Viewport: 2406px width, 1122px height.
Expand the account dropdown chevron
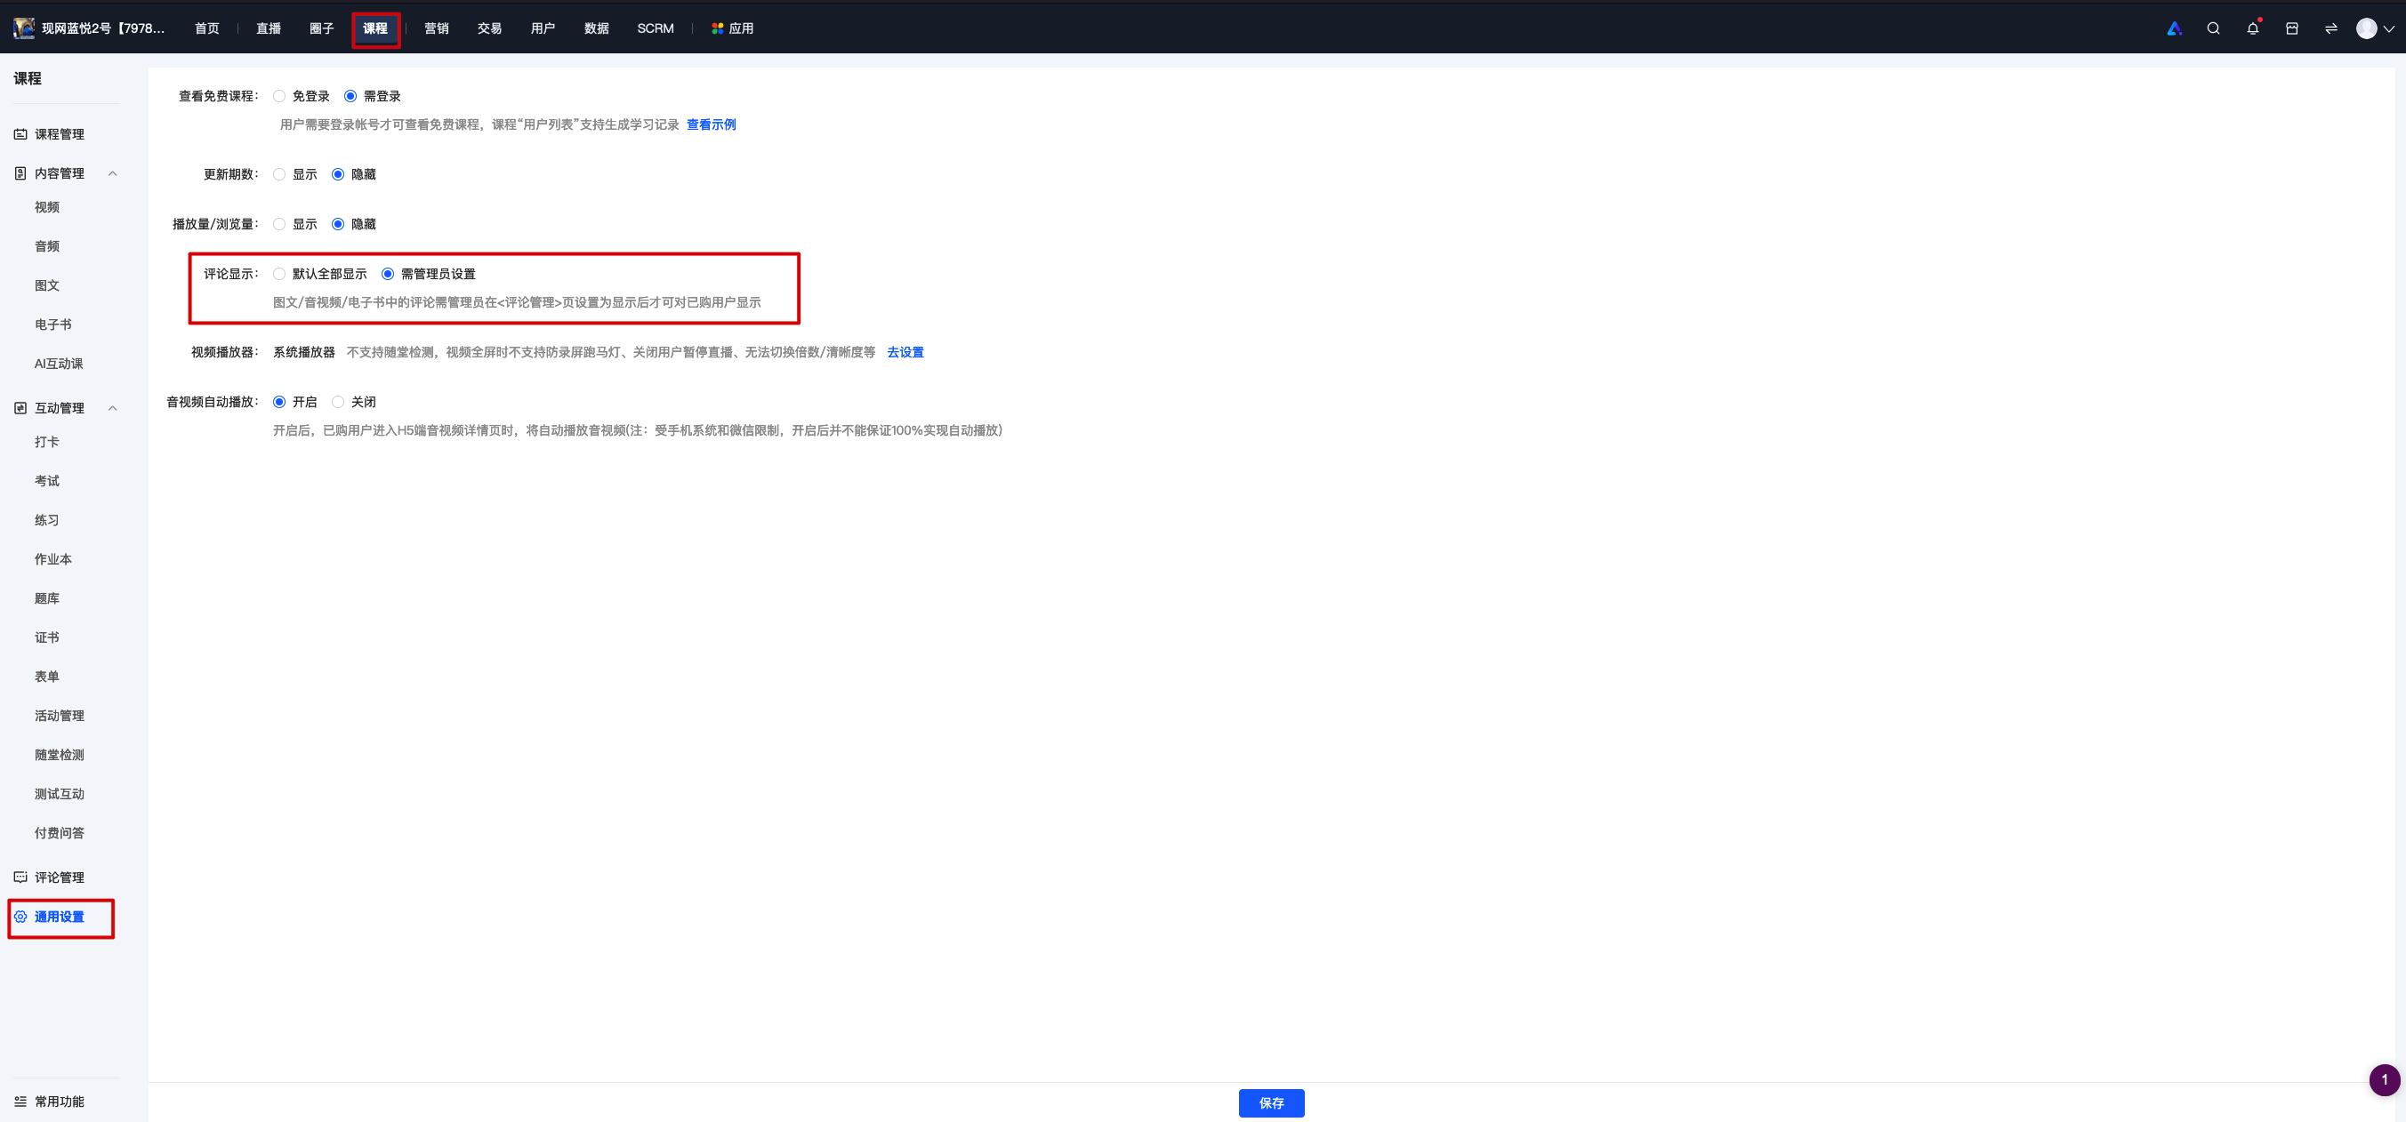tap(2388, 29)
